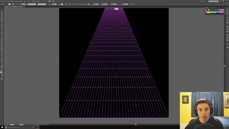Open the Appearance panel from the dock
The height and width of the screenshot is (129, 229).
coord(228,35)
